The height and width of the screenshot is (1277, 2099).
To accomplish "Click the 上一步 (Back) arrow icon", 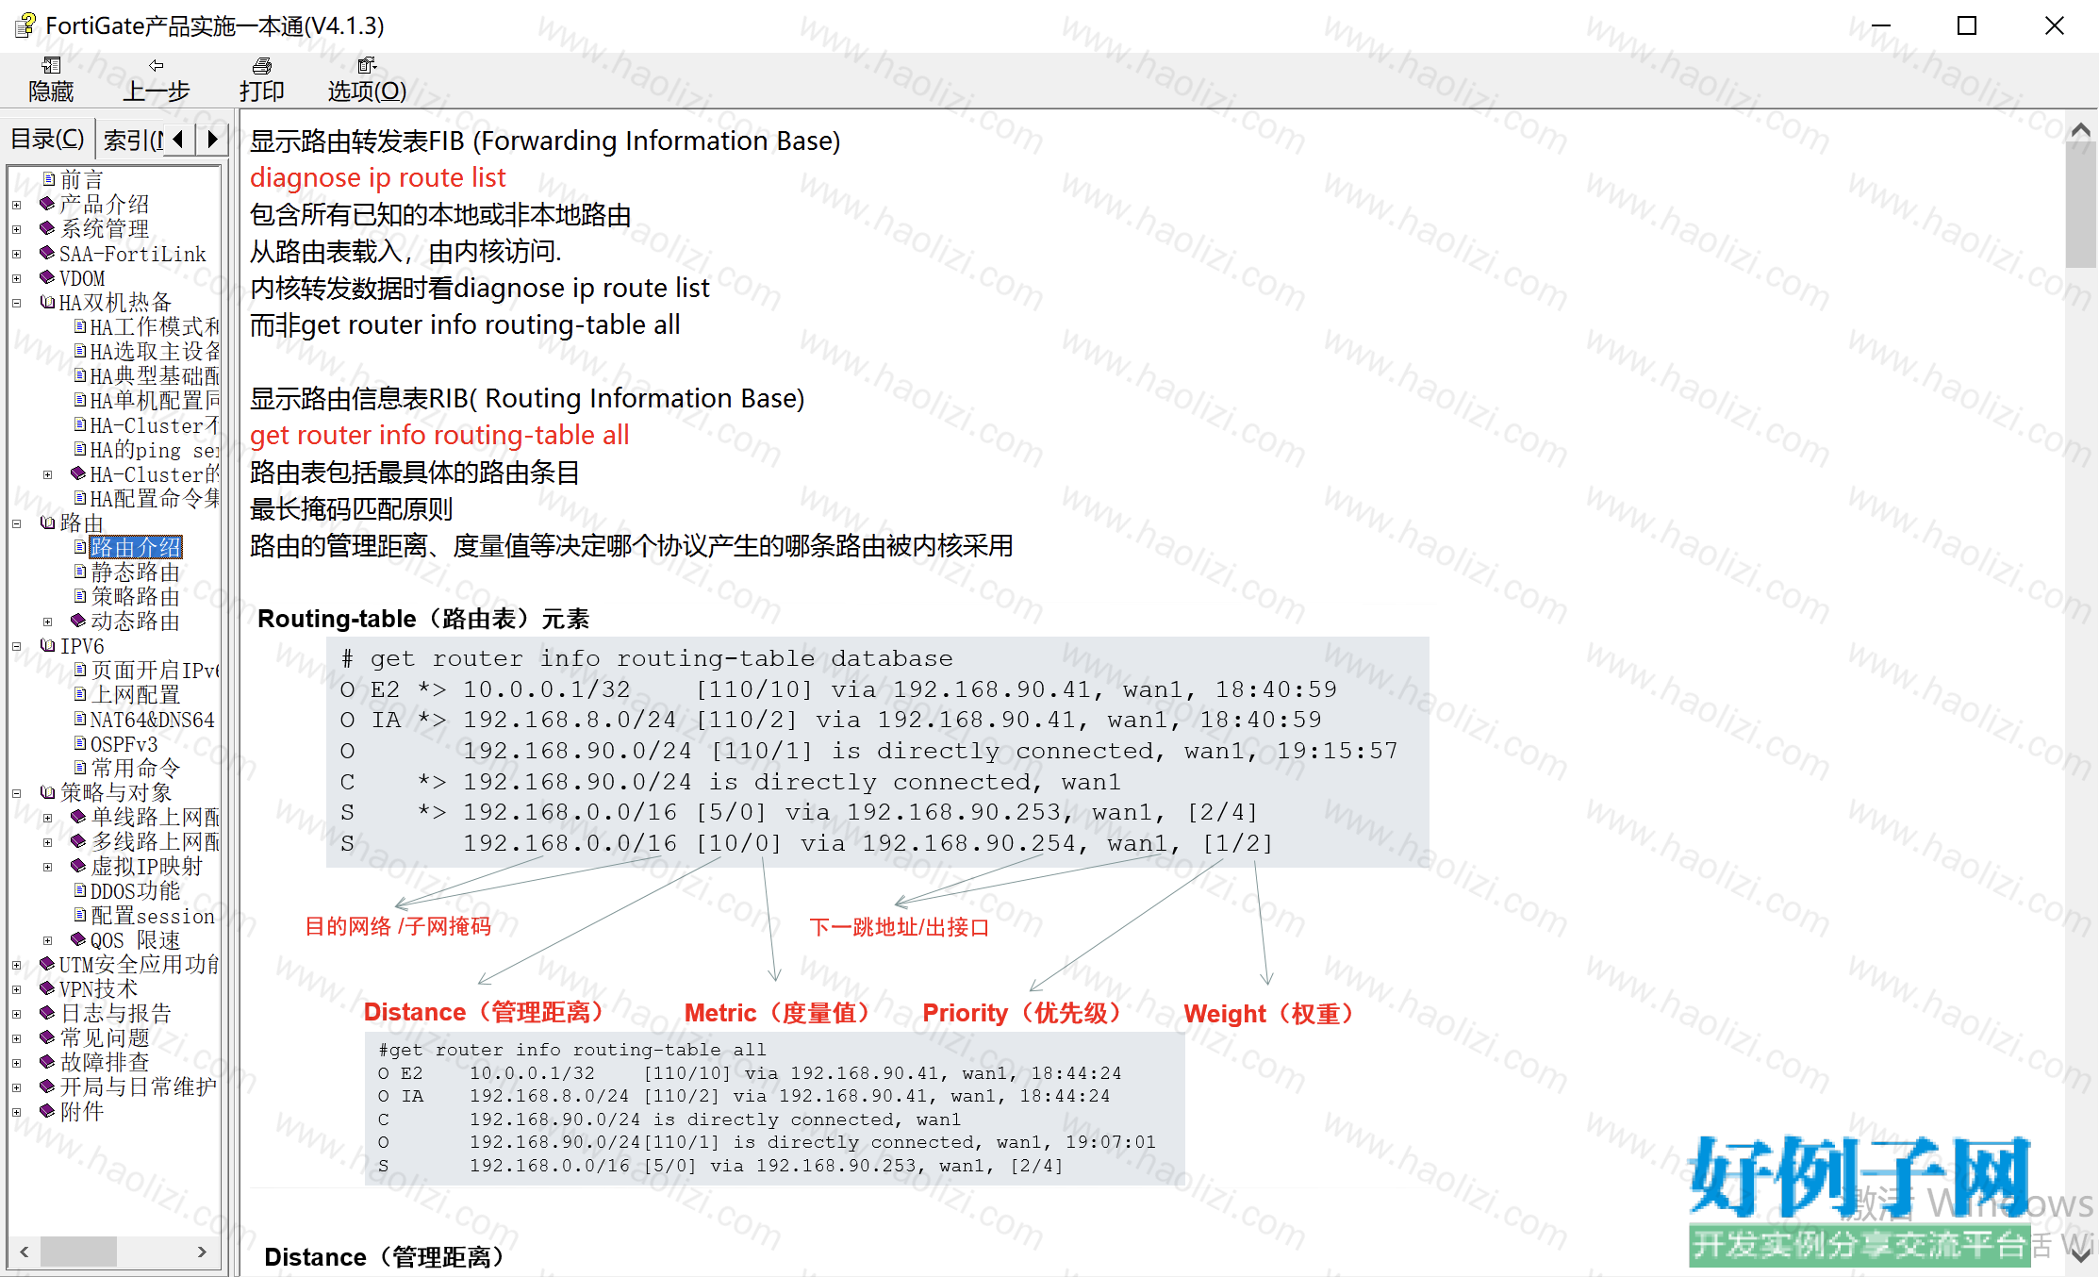I will coord(157,65).
